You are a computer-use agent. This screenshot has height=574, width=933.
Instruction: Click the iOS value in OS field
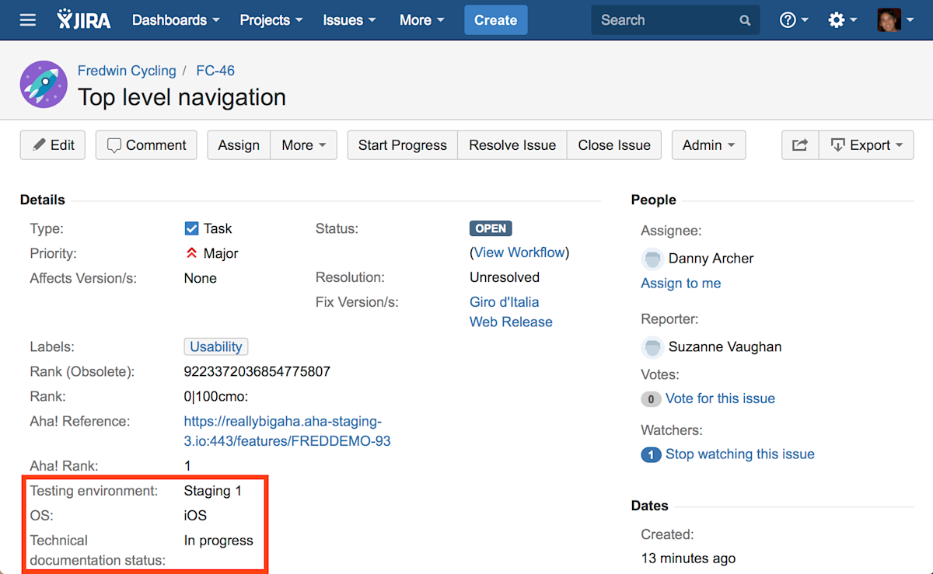coord(195,516)
